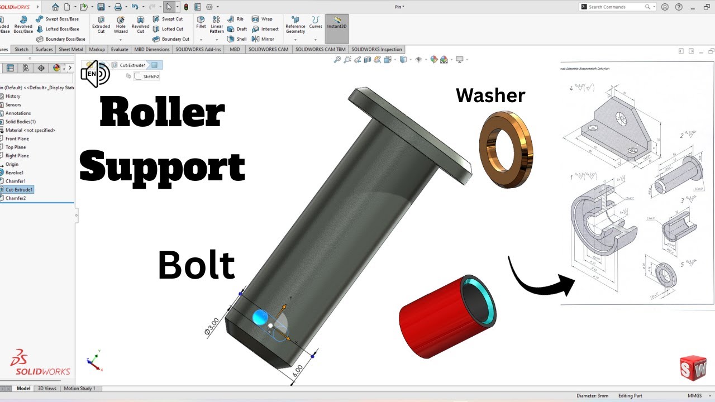Select the Extruded Cut tool

(101, 23)
